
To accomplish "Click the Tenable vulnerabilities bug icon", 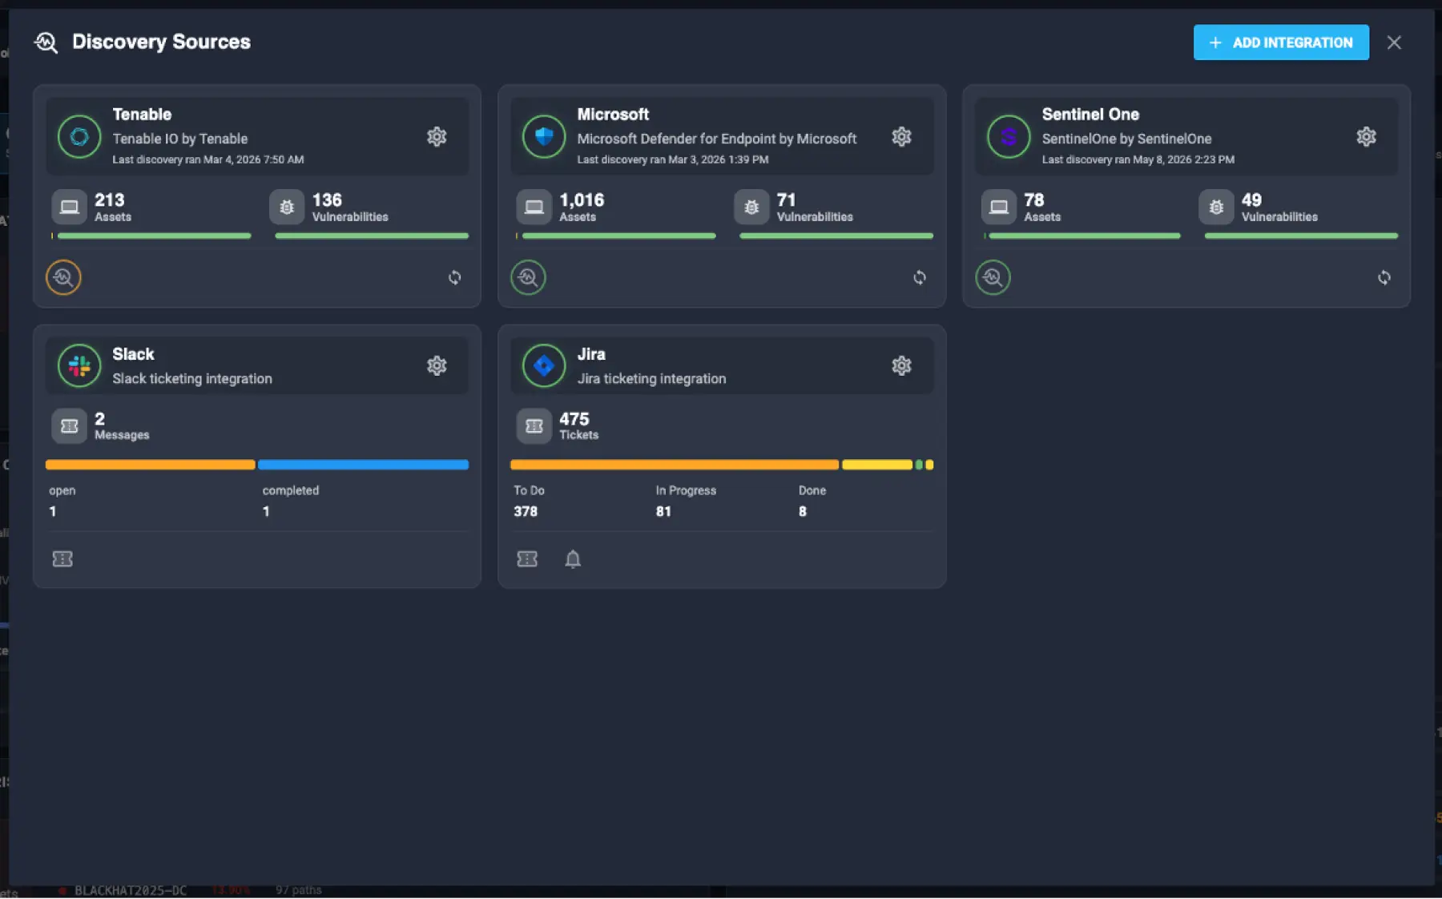I will pos(287,208).
